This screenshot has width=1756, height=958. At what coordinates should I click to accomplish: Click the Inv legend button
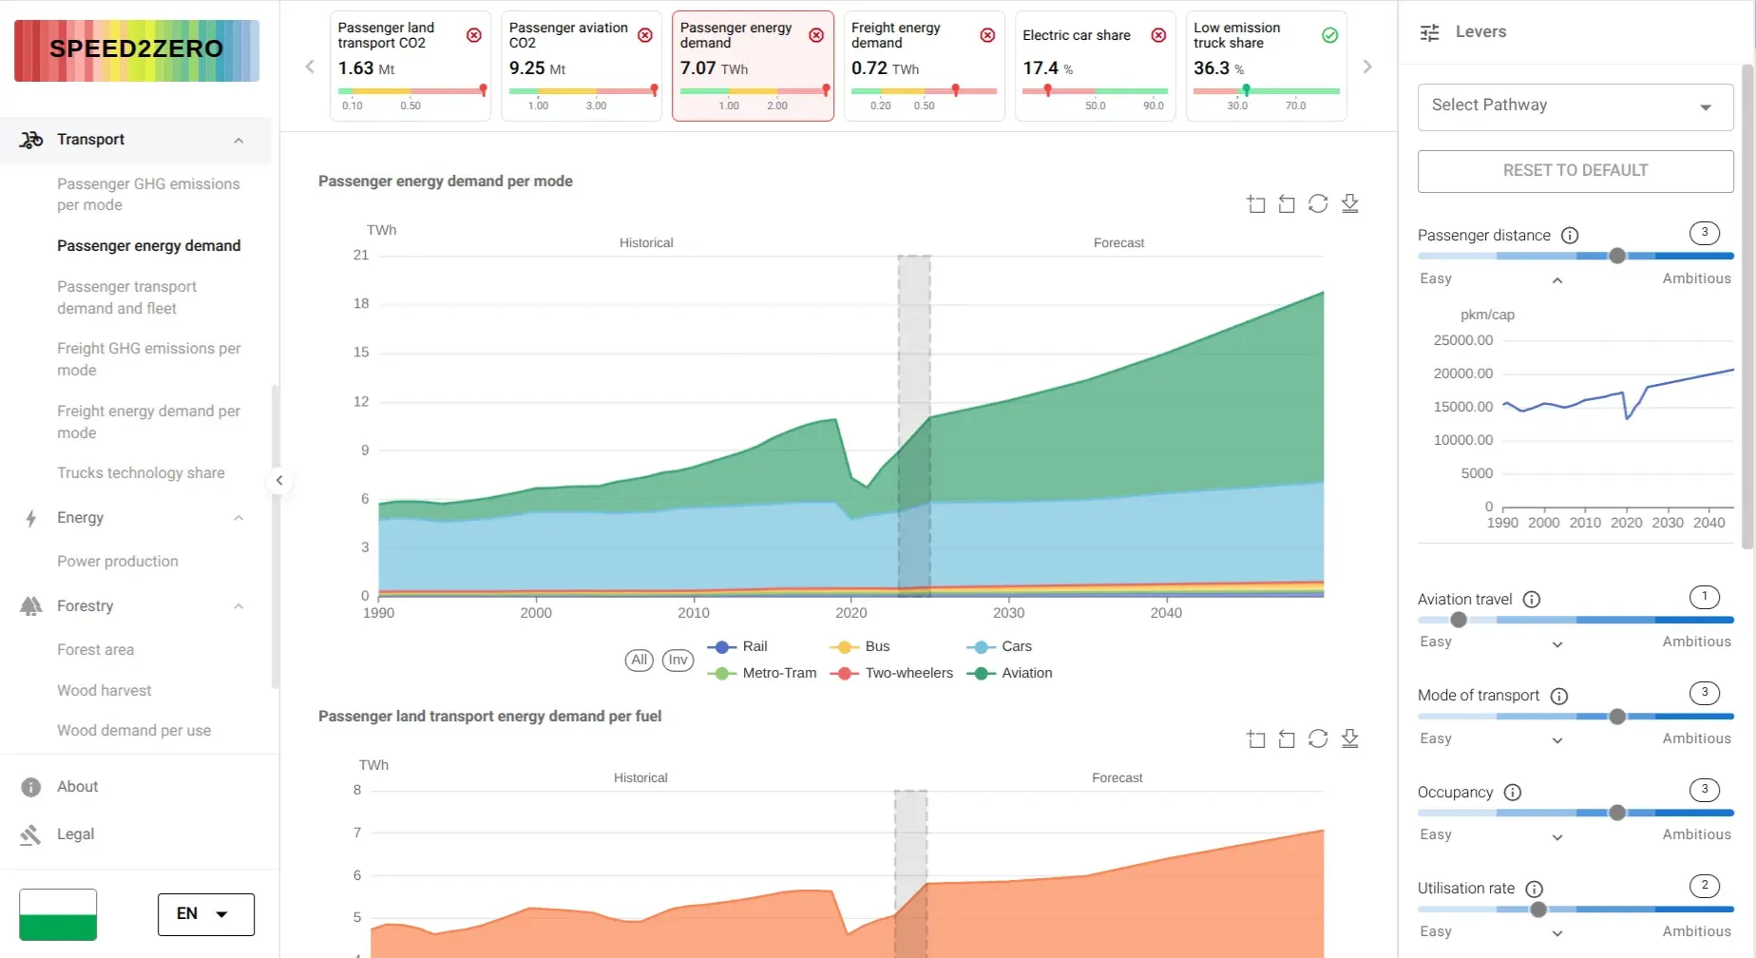point(678,660)
